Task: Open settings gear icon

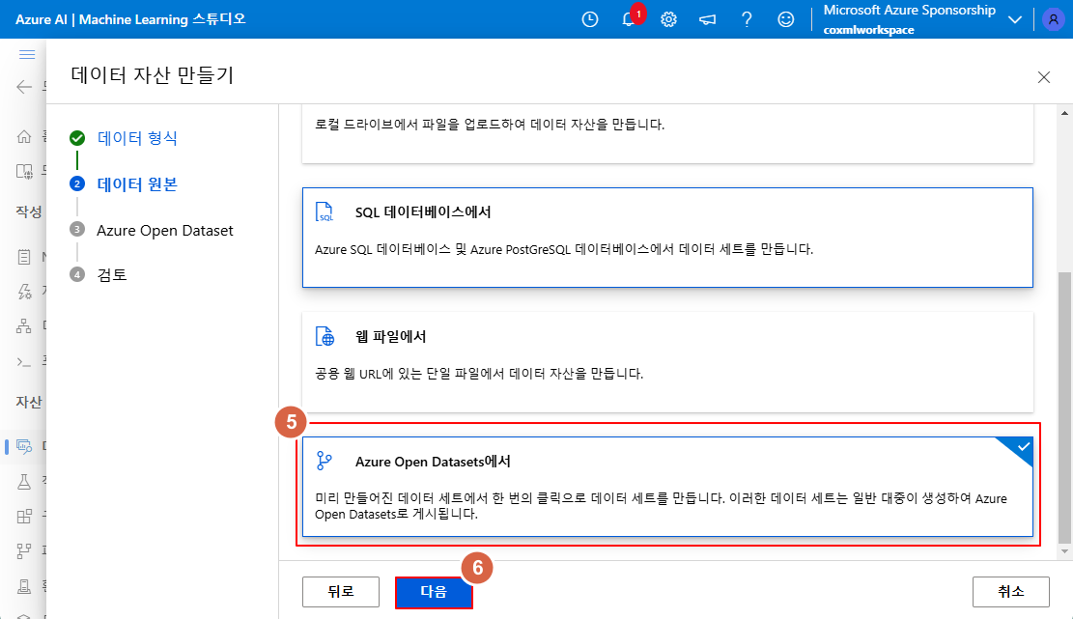Action: (x=668, y=20)
